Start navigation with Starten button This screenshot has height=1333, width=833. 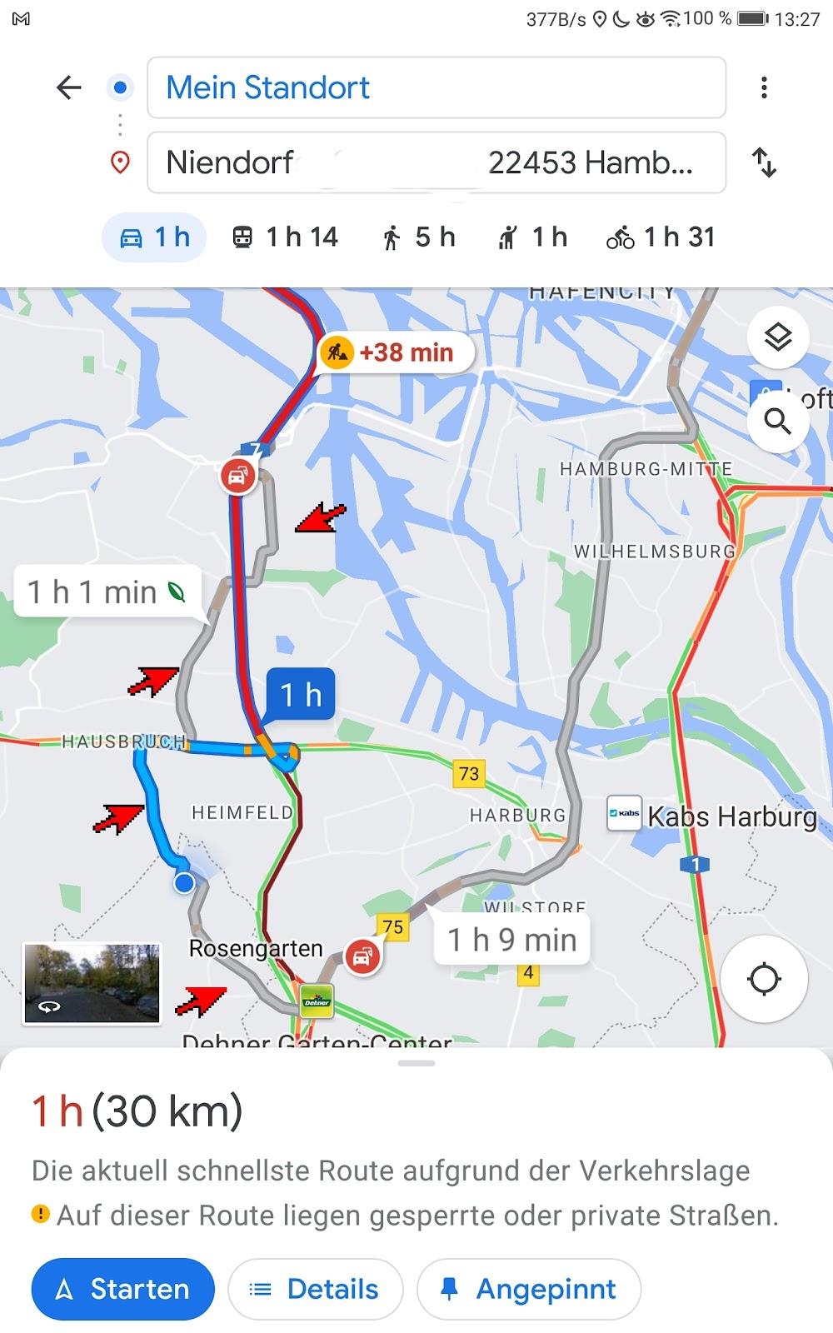tap(123, 1289)
